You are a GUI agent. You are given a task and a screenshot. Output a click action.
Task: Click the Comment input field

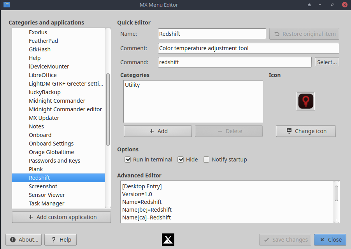coord(249,48)
